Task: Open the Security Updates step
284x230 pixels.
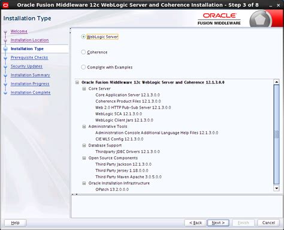Action: tap(26, 66)
